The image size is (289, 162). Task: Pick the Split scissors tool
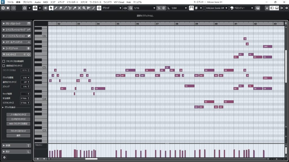click(70, 8)
